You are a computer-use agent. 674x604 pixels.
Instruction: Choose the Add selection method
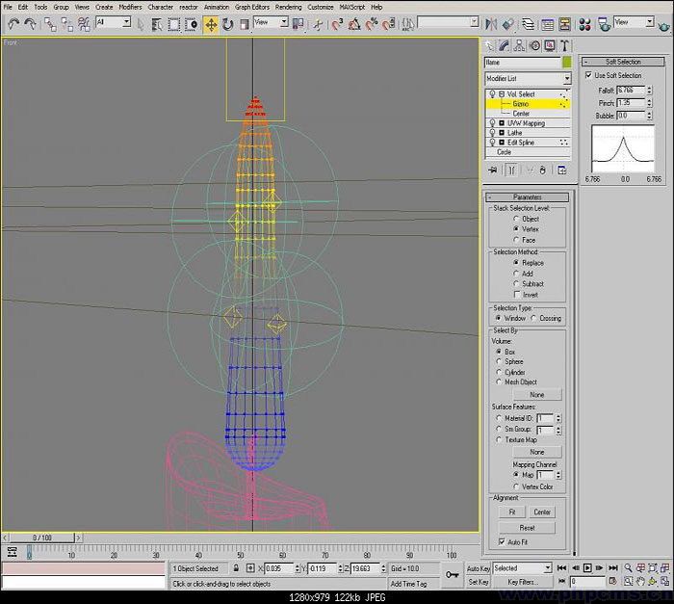click(x=516, y=274)
